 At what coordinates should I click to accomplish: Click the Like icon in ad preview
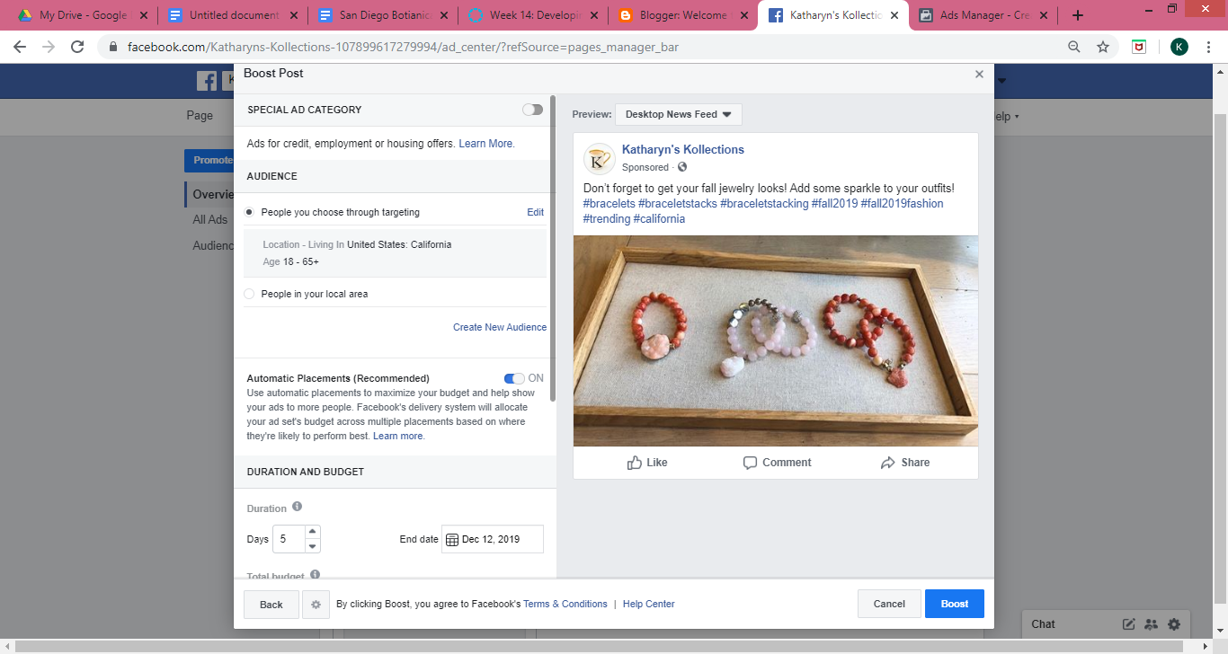pyautogui.click(x=635, y=463)
